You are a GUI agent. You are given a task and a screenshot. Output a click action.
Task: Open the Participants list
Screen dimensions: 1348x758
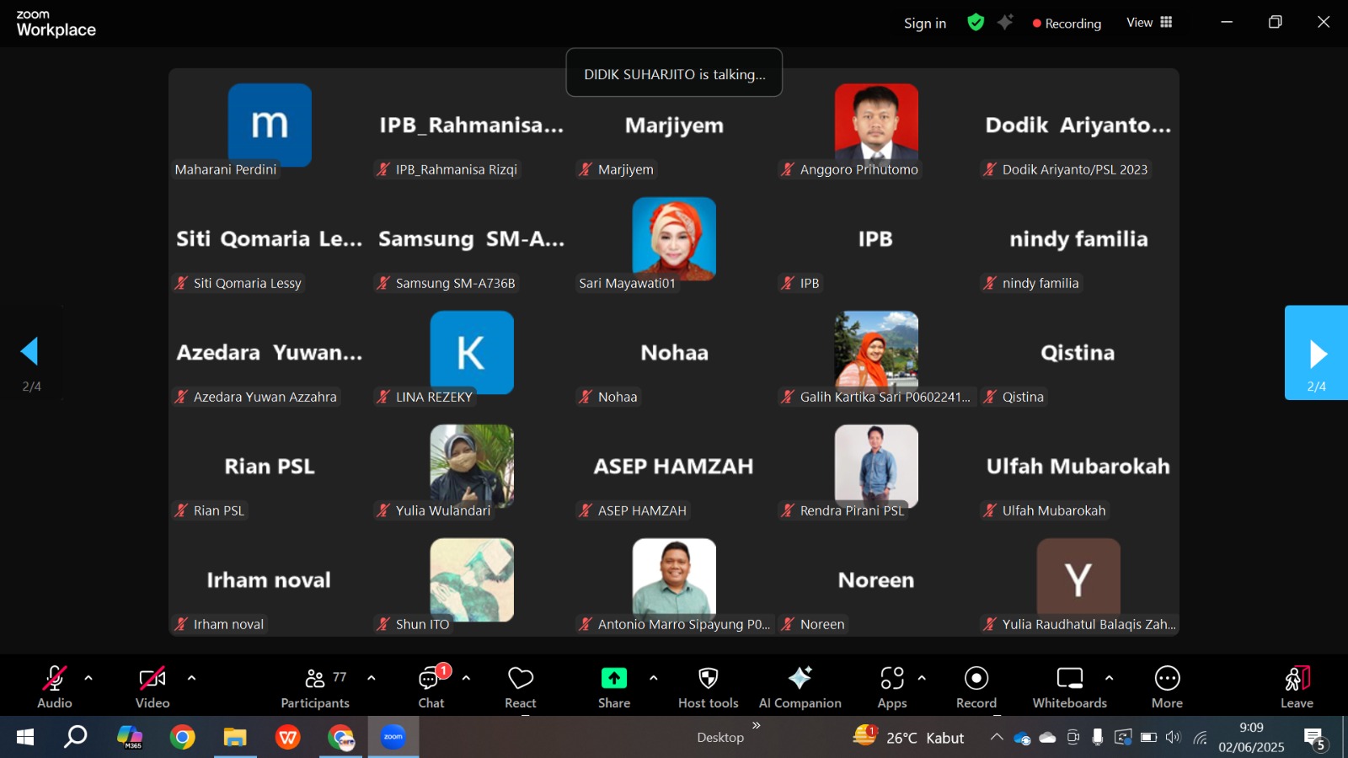click(315, 686)
